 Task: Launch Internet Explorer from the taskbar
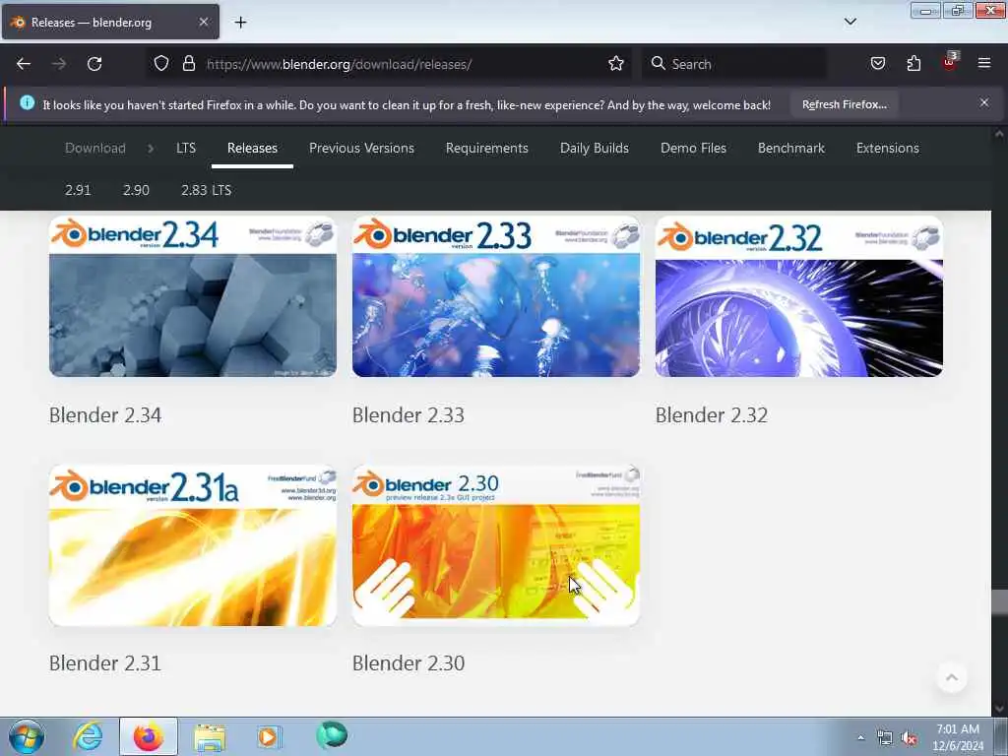point(88,736)
